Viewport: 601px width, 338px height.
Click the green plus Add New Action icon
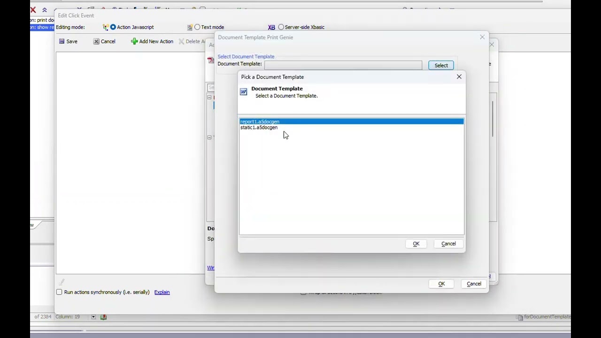134,41
